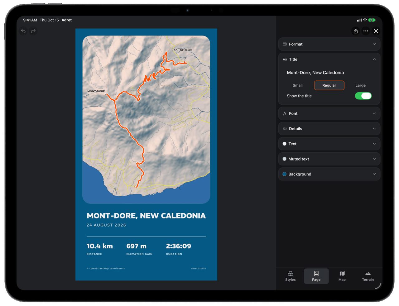Check the battery status icon
Viewport: 399px width, 306px height.
point(372,20)
